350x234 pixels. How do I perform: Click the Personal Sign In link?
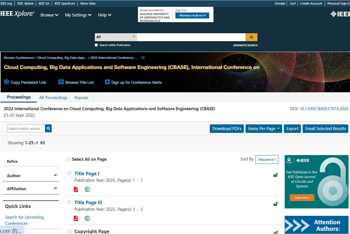pos(338,3)
